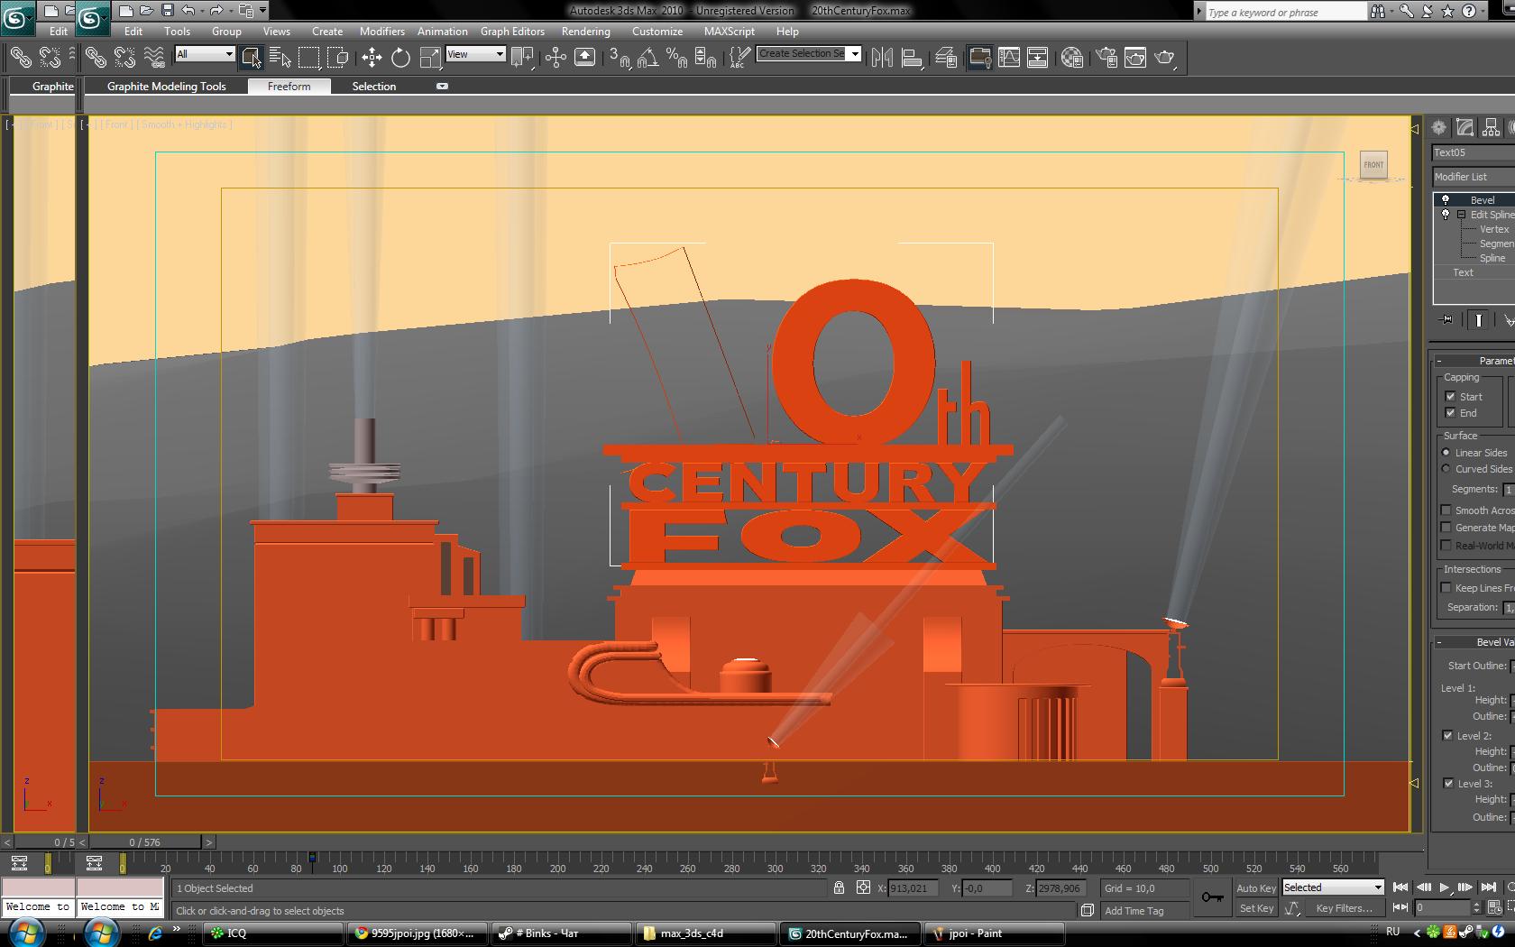Switch to Selection ribbon tab
This screenshot has width=1515, height=947.
[x=373, y=87]
